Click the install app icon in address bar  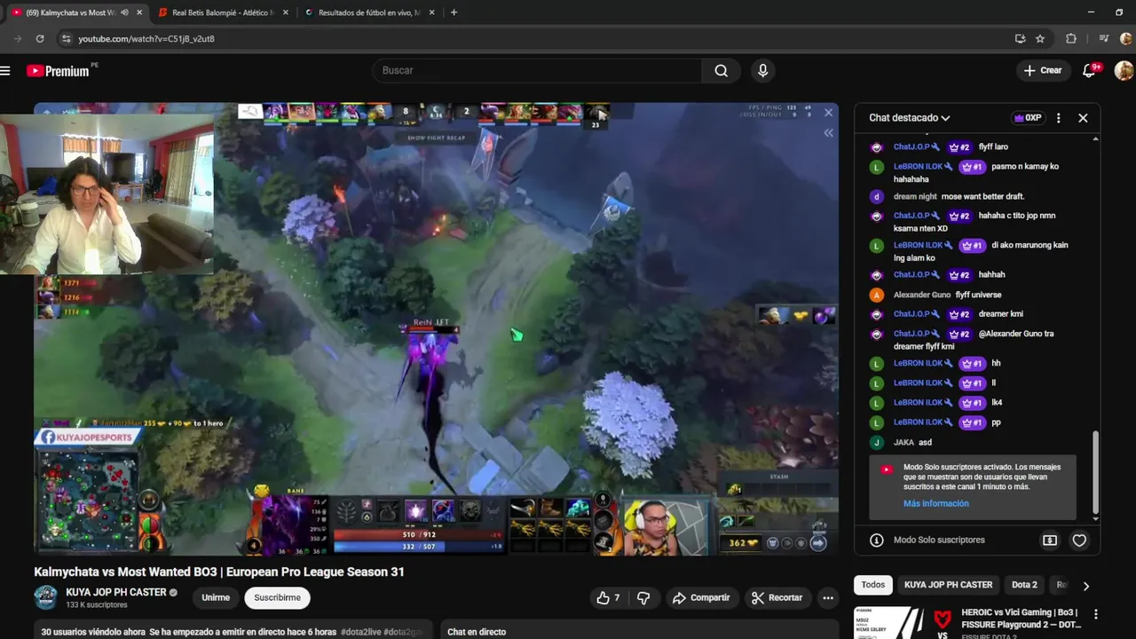pos(1020,38)
